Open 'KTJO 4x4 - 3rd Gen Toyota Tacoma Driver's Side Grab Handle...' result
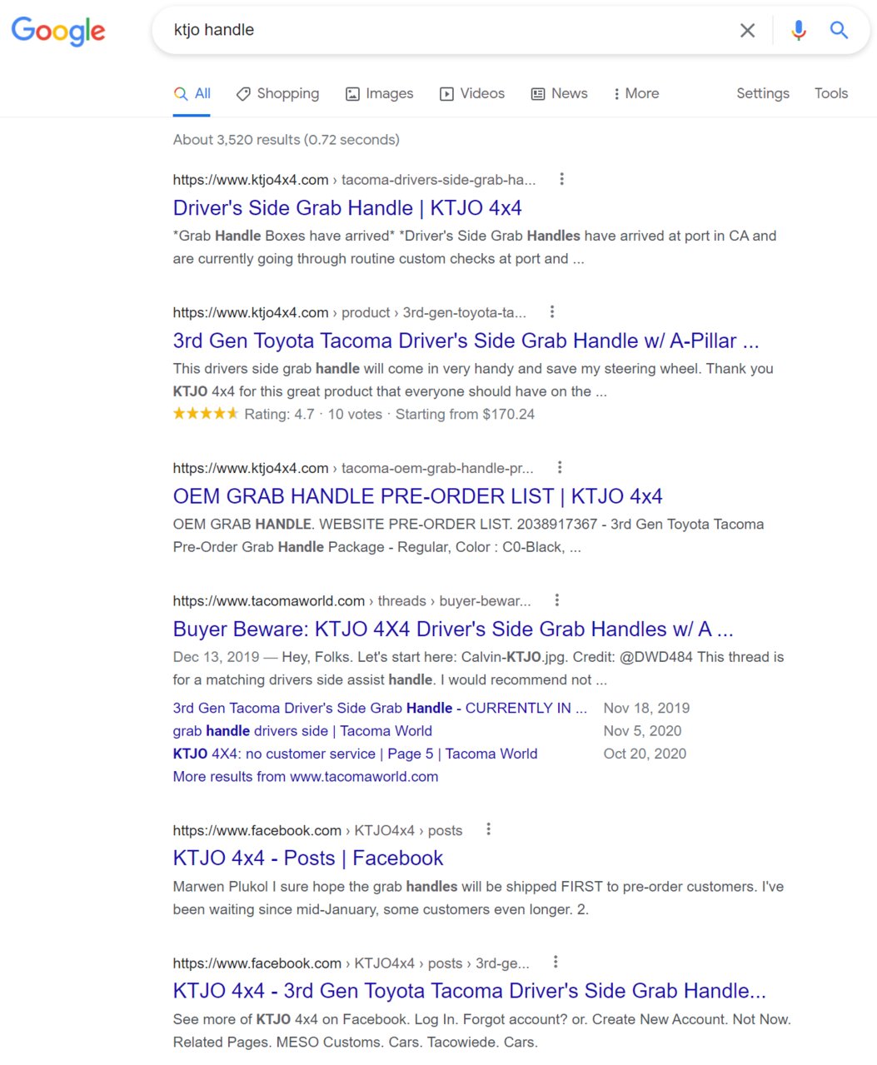This screenshot has width=877, height=1065. click(x=470, y=991)
